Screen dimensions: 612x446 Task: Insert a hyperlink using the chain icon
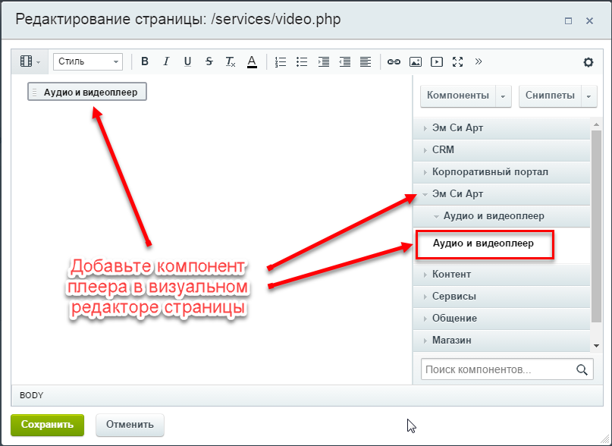(394, 61)
